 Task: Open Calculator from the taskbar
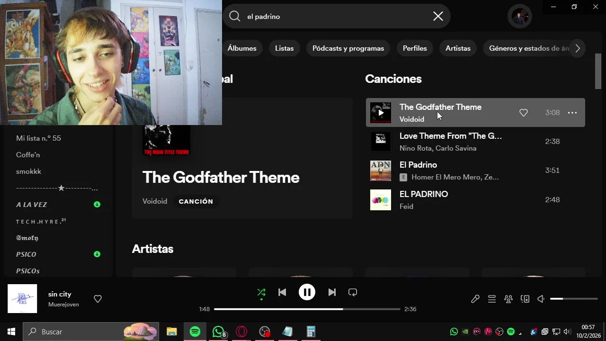(x=311, y=332)
